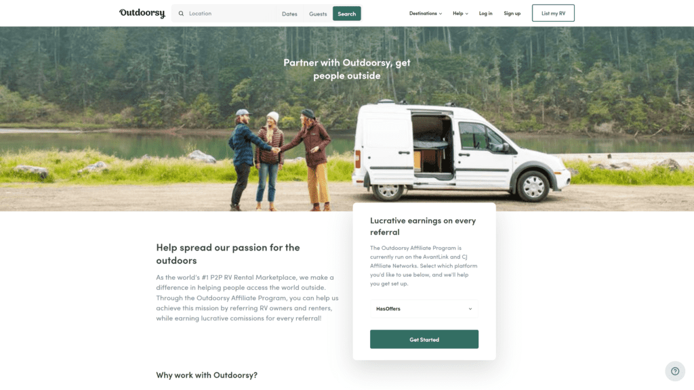Expand the Help menu
The width and height of the screenshot is (694, 390).
coord(460,14)
